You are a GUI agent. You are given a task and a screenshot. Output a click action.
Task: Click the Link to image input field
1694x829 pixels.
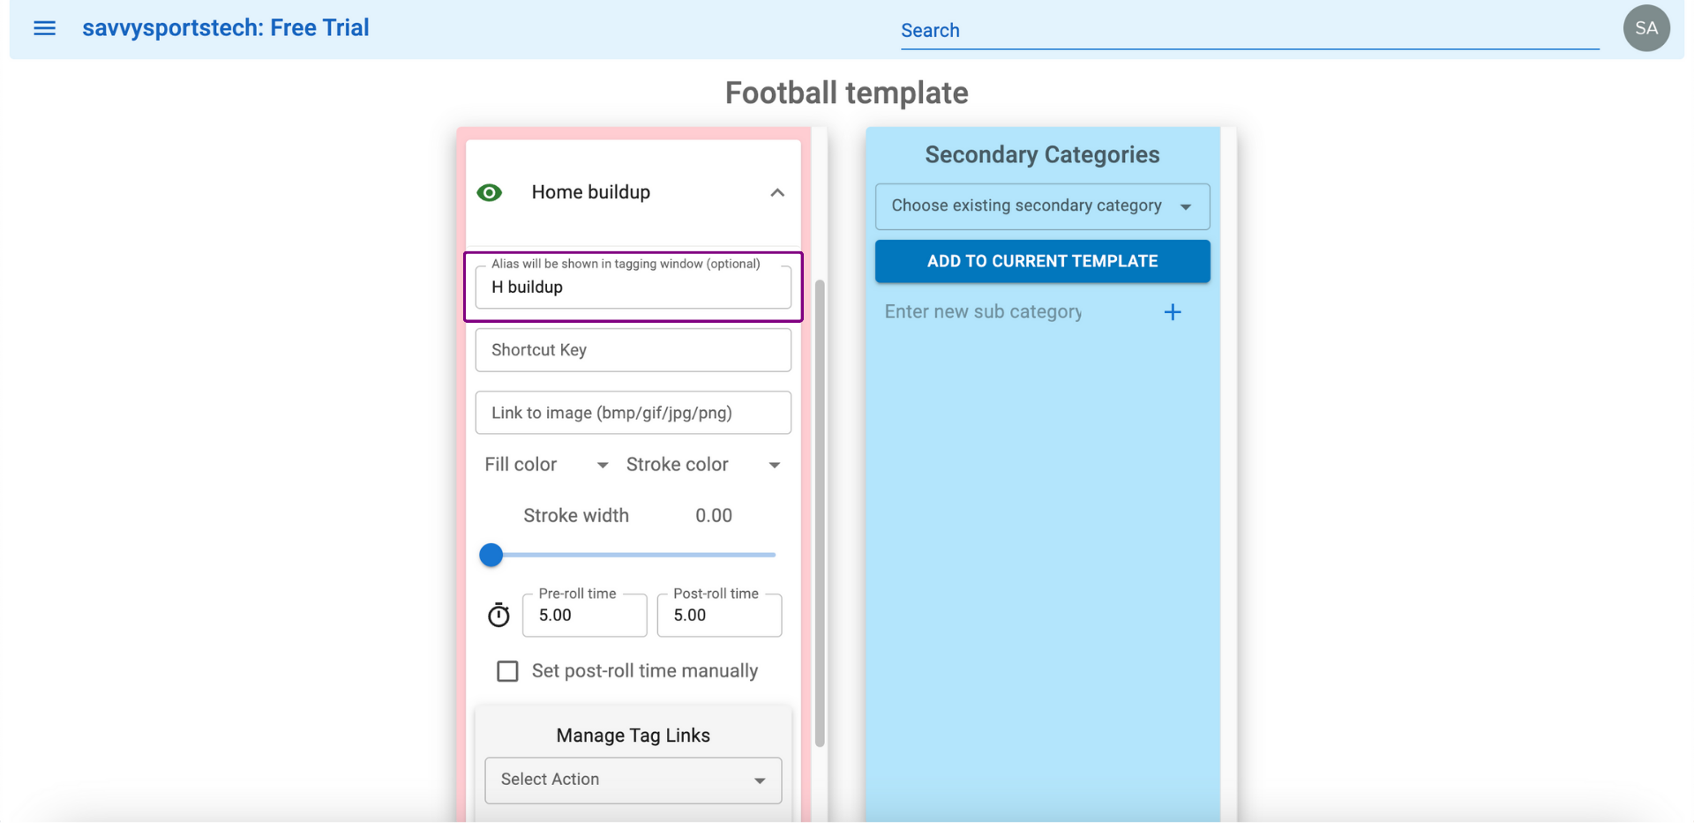(633, 413)
